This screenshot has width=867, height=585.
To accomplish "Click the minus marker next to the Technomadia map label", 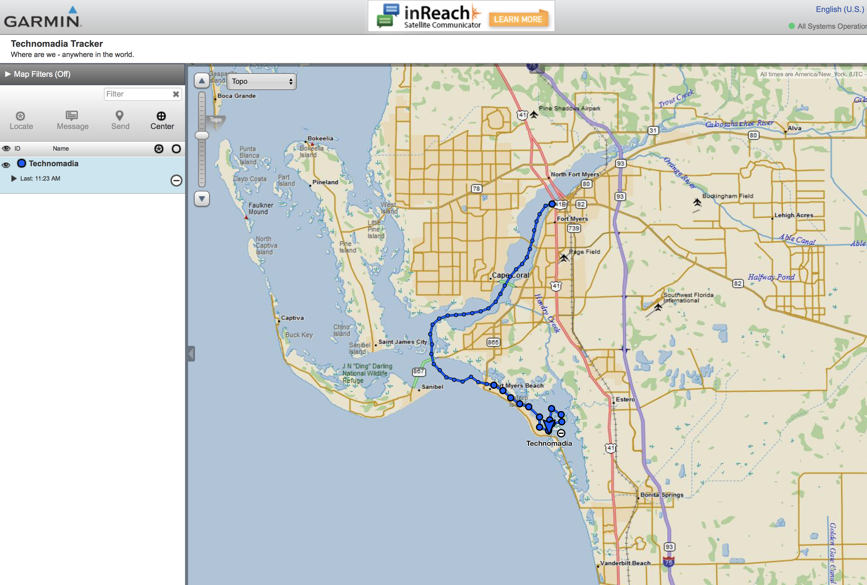I will [561, 433].
